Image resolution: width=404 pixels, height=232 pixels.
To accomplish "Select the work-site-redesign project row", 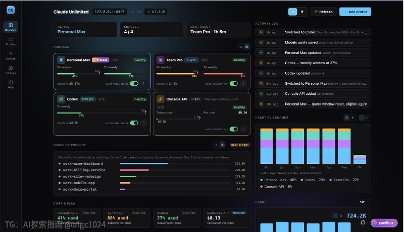I will tap(152, 177).
